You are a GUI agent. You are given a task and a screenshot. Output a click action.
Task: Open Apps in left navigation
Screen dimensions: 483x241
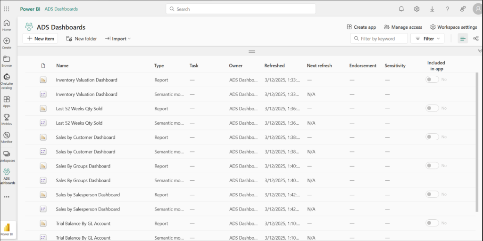click(7, 102)
